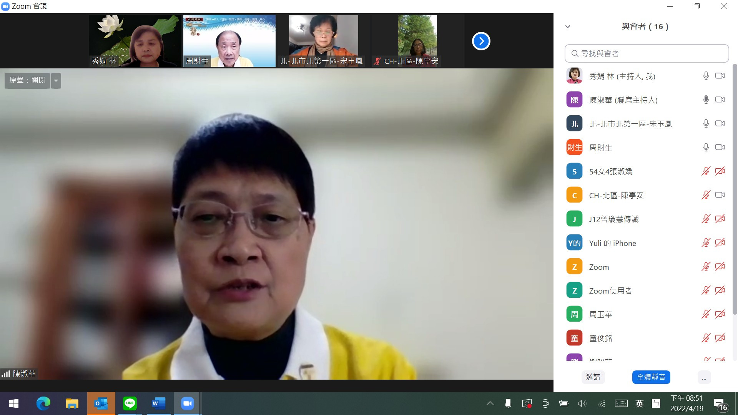Collapse participants panel with chevron
The width and height of the screenshot is (738, 415).
(x=568, y=27)
